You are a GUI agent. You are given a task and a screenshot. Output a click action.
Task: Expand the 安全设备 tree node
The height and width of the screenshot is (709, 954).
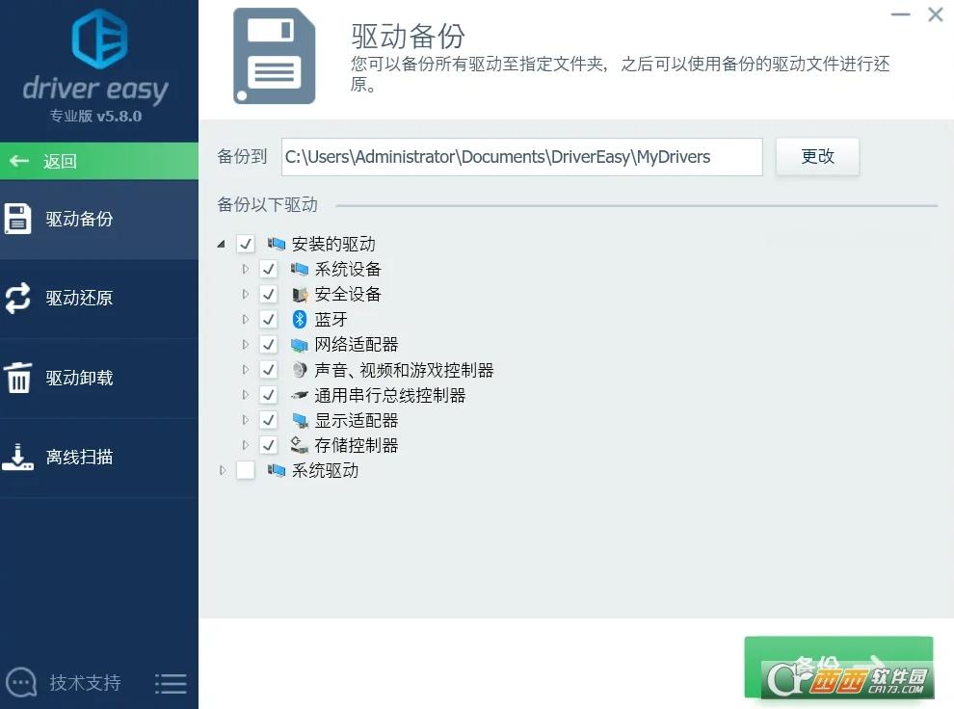[245, 295]
